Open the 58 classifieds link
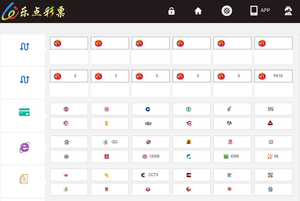Viewport: 300px width, 201px height. click(274, 156)
